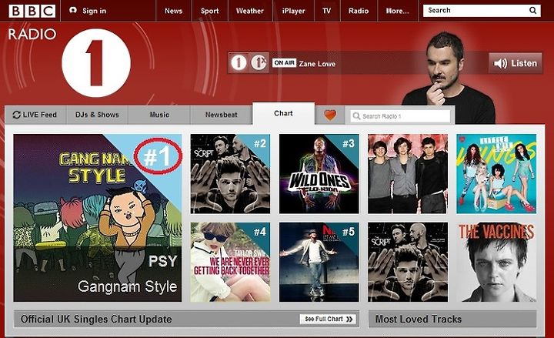Select the Chart tab
Screen dimensions: 554x338
(x=283, y=113)
